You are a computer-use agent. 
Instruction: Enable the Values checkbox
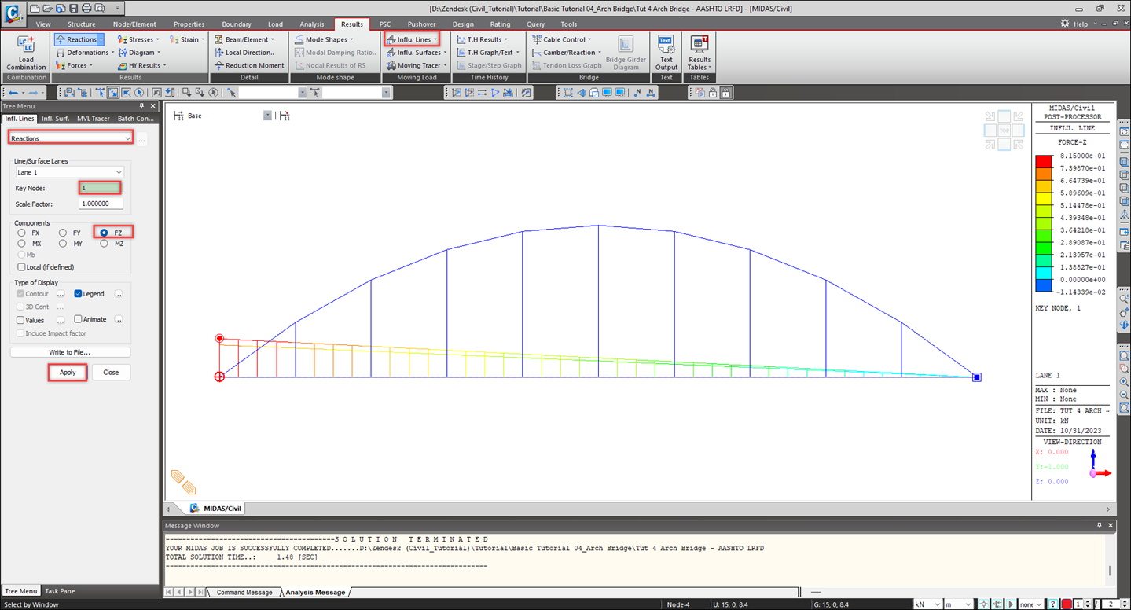click(x=20, y=321)
